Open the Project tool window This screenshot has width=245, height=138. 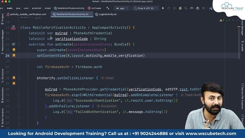2,19
